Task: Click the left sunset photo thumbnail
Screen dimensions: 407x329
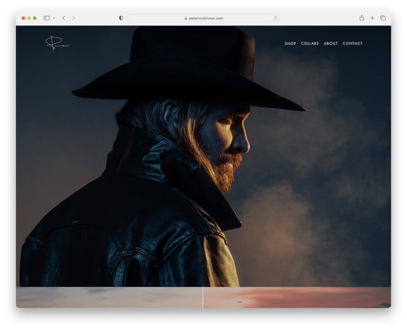Action: click(x=109, y=298)
